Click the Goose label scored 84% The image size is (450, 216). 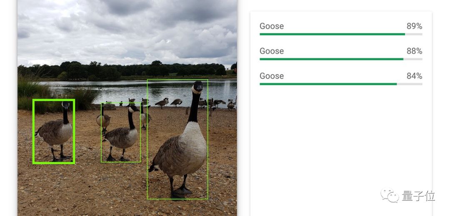point(272,76)
